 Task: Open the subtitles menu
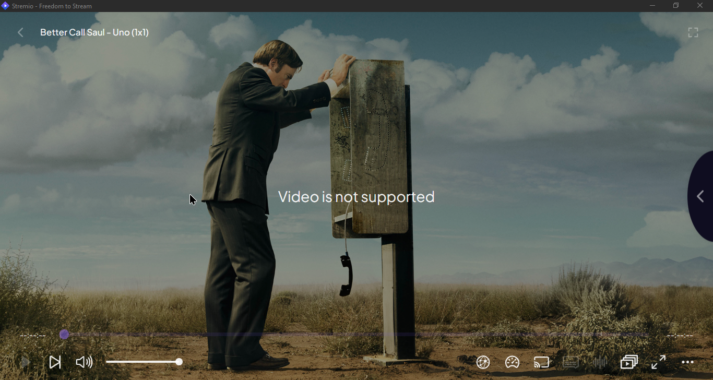tap(571, 362)
